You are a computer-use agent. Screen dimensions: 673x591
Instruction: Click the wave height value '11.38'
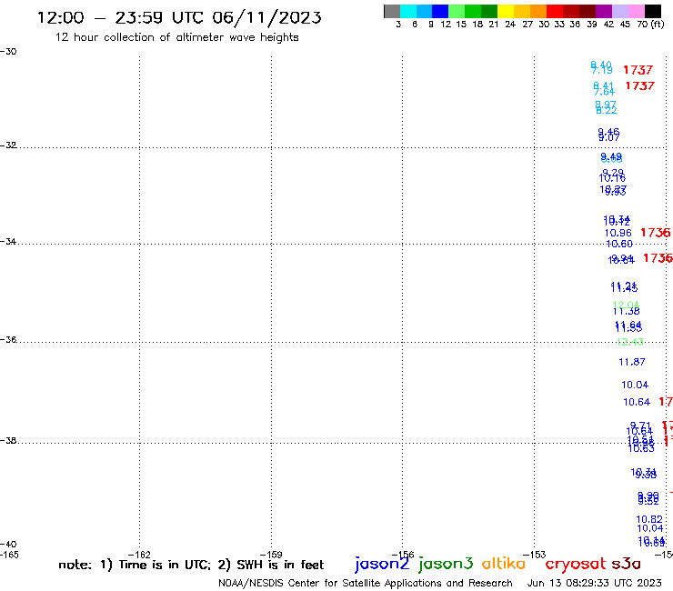pyautogui.click(x=627, y=311)
